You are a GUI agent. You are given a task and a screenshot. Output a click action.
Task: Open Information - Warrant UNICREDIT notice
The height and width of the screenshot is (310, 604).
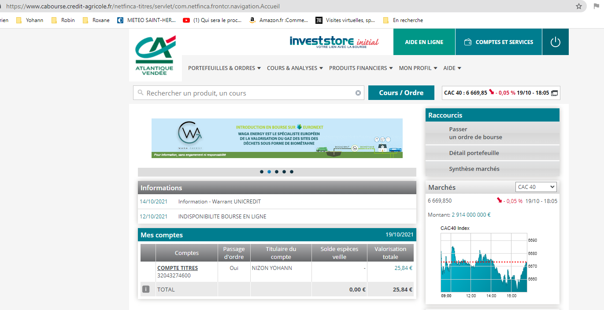tap(219, 201)
